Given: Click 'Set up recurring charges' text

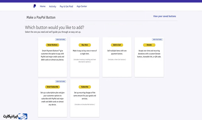Looking at the screenshot, I should tap(85, 96).
